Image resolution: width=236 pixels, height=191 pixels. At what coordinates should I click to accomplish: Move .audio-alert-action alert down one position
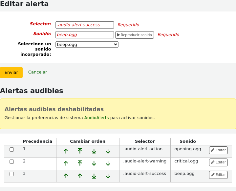click(x=108, y=151)
